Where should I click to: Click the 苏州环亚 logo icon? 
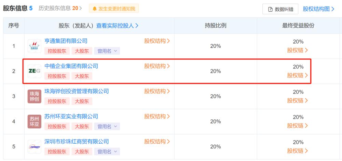tap(34, 122)
